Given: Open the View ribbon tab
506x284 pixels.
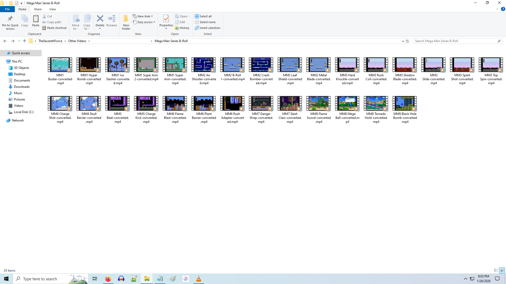Looking at the screenshot, I should [x=52, y=9].
